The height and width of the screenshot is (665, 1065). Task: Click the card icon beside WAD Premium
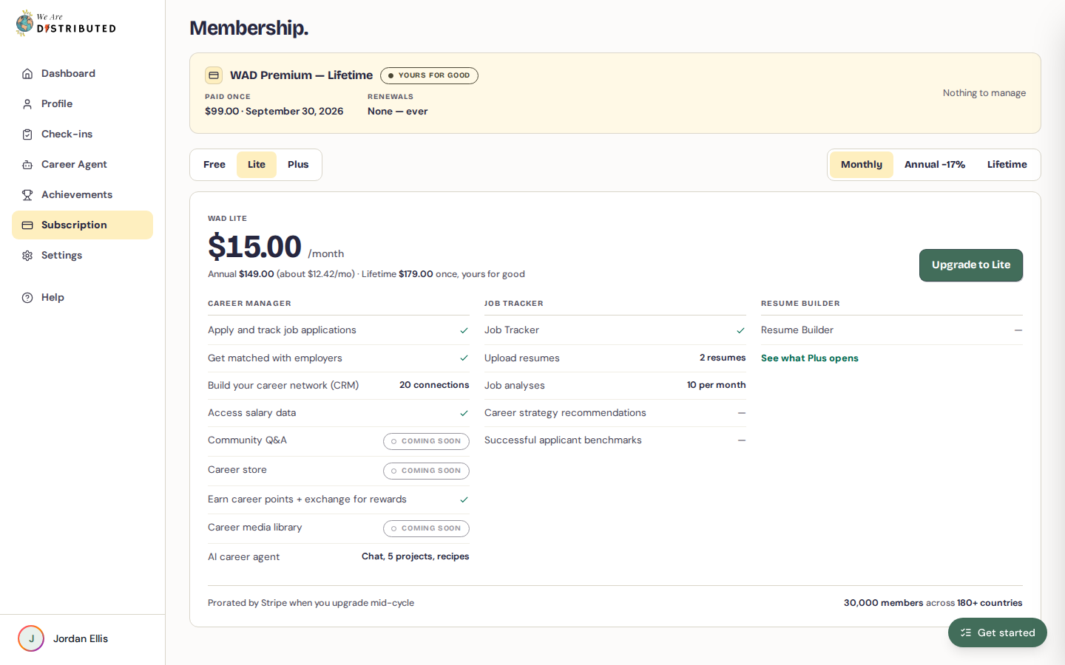tap(214, 75)
